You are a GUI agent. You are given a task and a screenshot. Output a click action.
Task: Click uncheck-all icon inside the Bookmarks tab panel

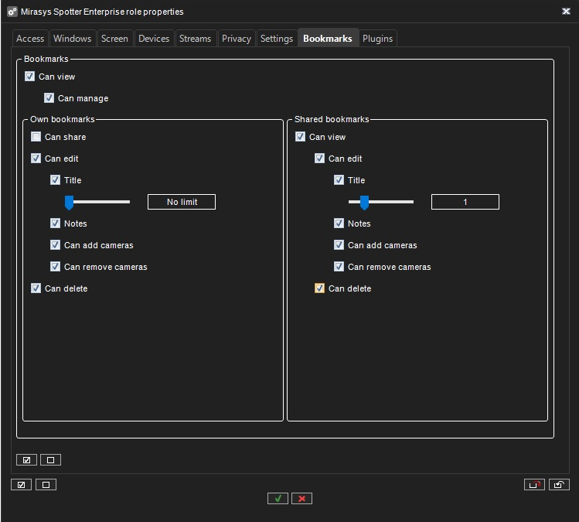(x=50, y=460)
